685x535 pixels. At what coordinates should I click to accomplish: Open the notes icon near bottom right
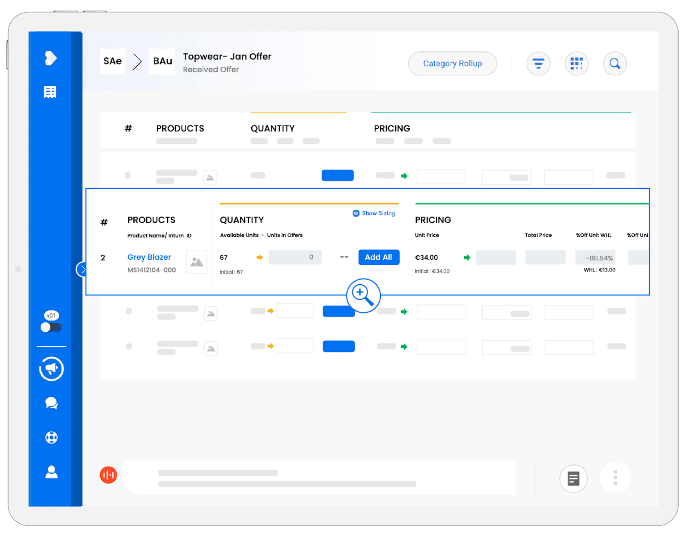[573, 478]
